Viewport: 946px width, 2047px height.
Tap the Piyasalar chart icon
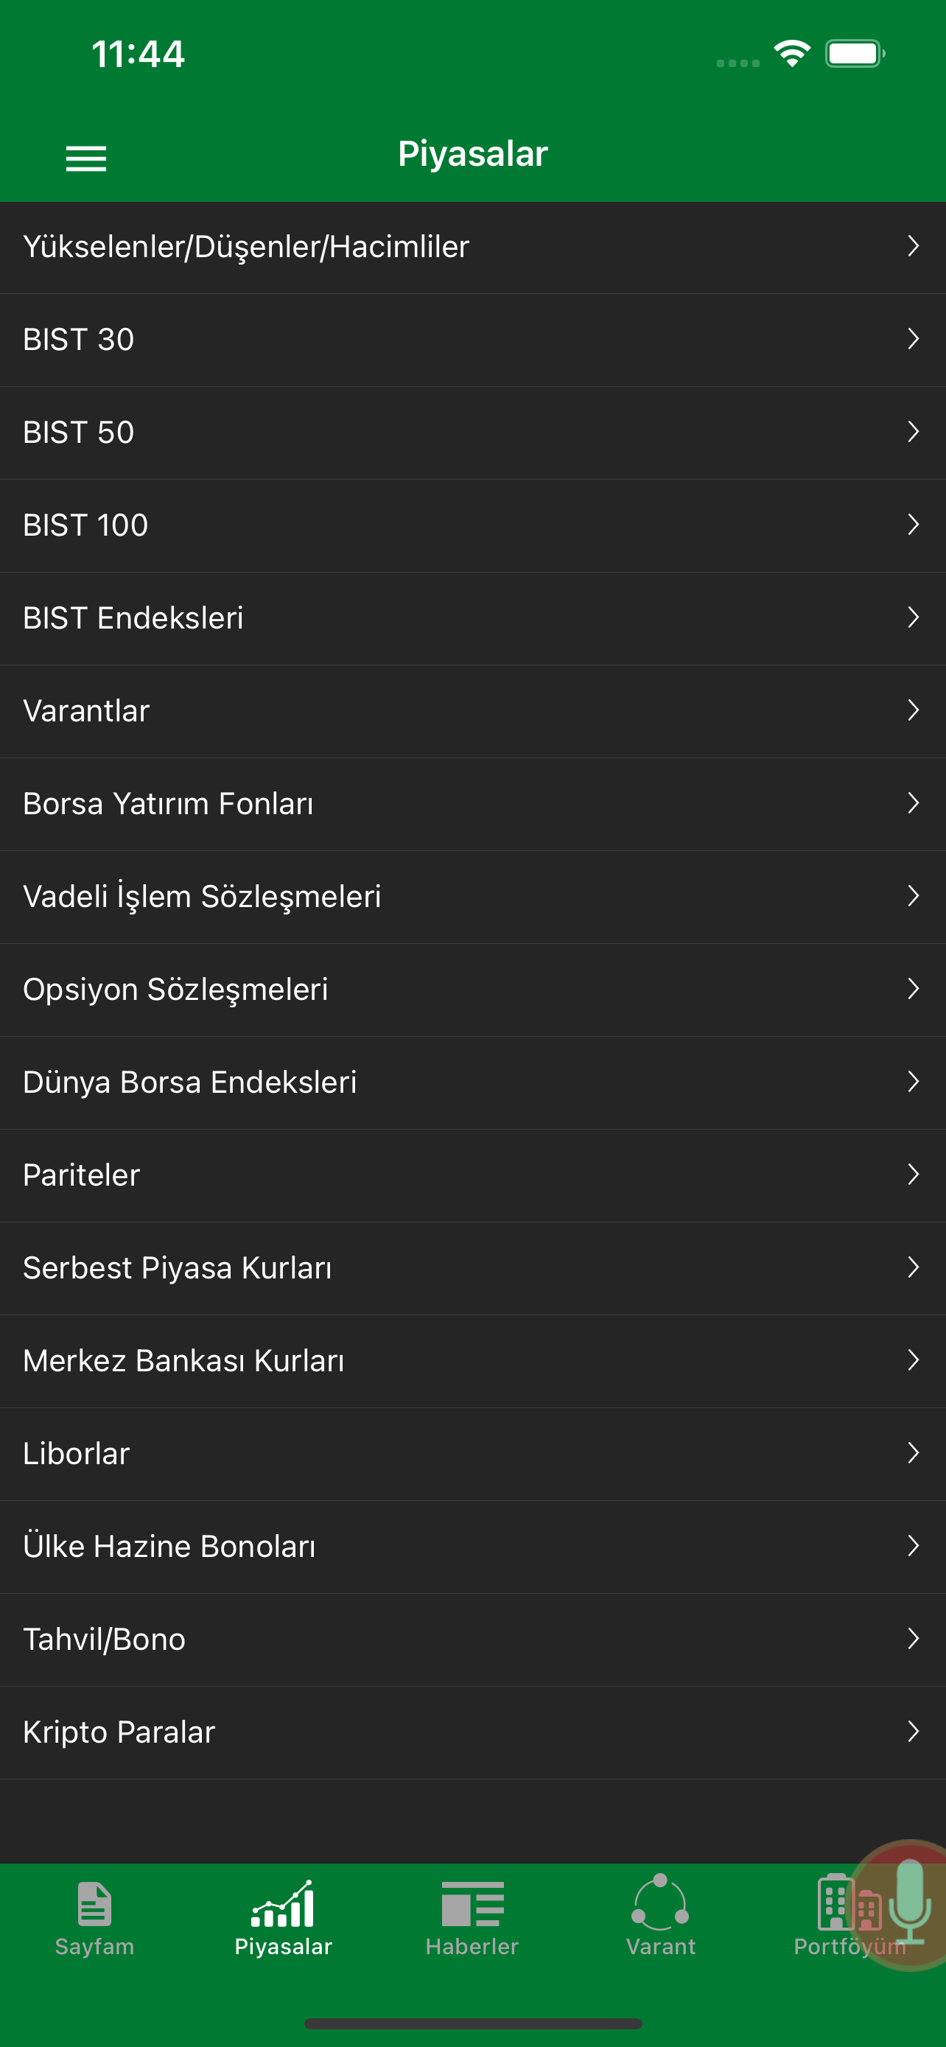point(283,1904)
